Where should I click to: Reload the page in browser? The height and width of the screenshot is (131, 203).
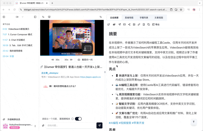tap(14, 10)
